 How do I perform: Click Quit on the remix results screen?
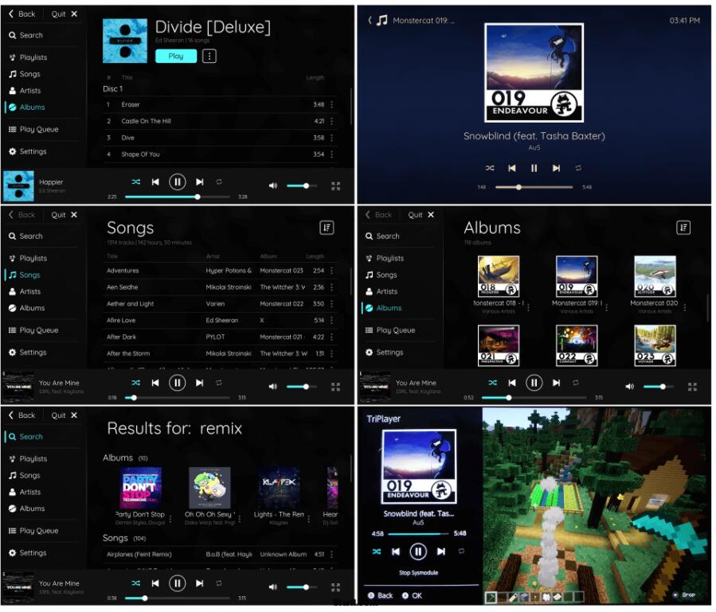[x=64, y=415]
